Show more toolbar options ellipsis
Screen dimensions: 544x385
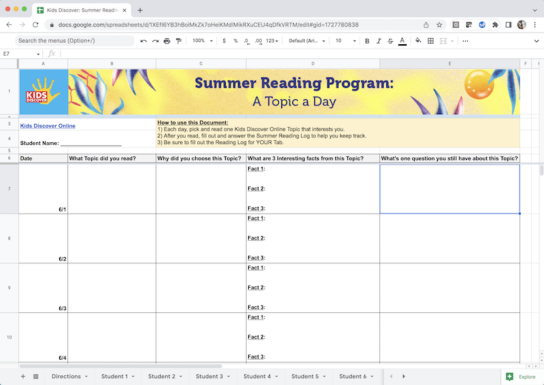tap(466, 41)
